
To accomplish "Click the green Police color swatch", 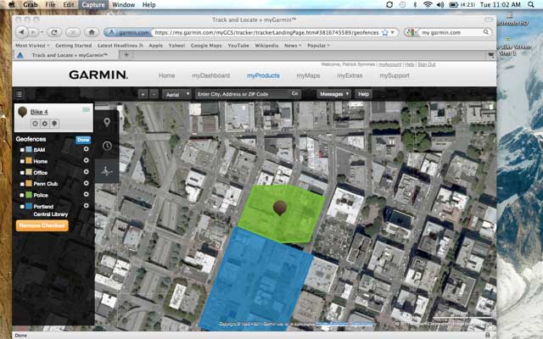I will tap(29, 195).
